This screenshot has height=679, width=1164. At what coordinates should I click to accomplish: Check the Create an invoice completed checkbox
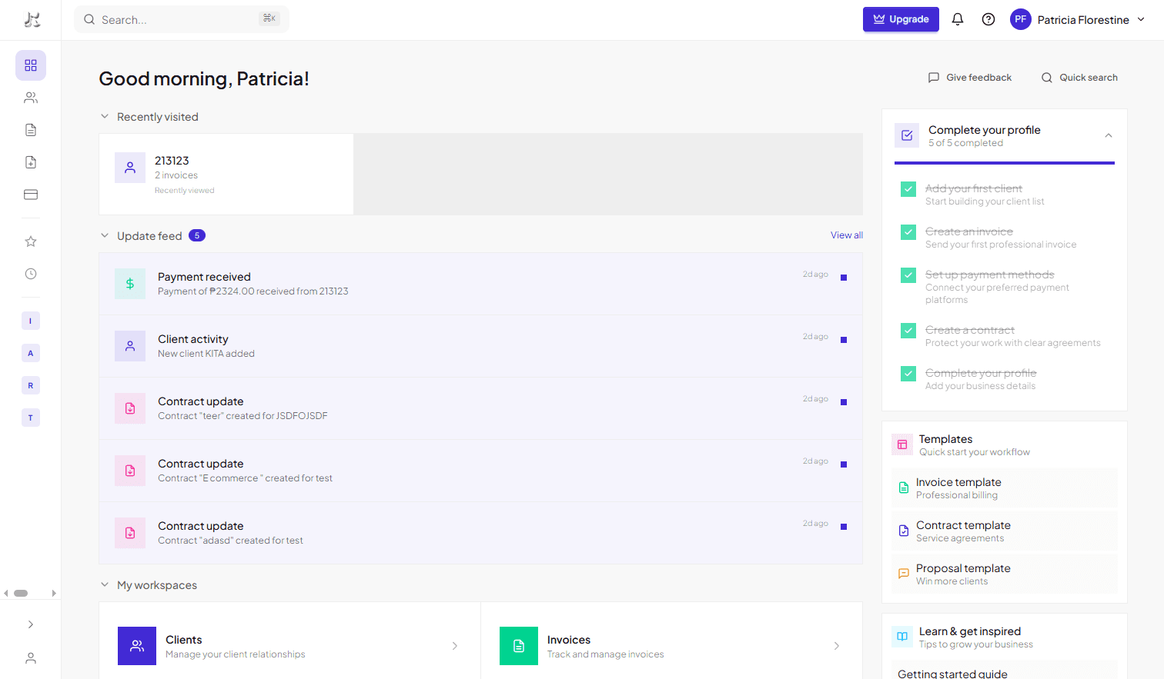click(x=908, y=231)
